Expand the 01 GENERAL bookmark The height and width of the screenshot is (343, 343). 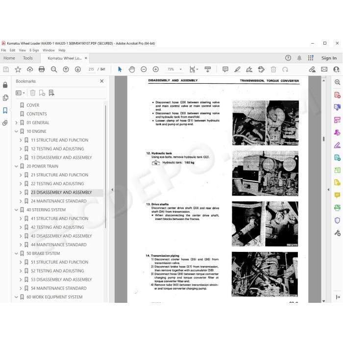point(16,122)
